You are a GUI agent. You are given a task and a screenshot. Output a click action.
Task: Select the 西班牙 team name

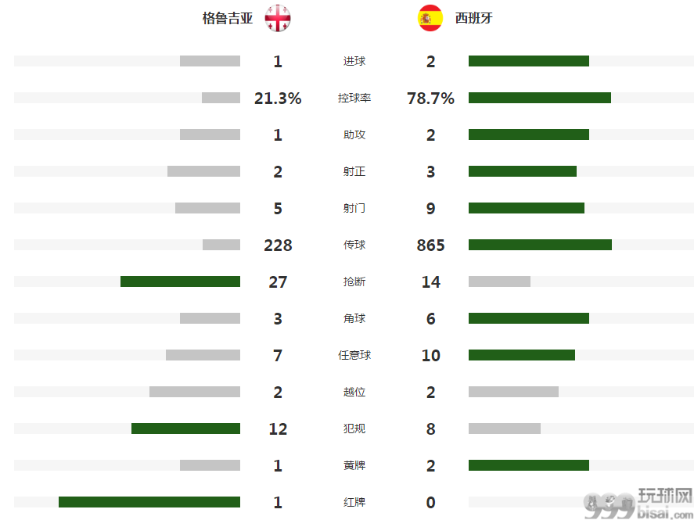click(473, 18)
